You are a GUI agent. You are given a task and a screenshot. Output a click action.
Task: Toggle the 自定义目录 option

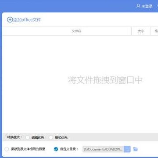click(56, 149)
